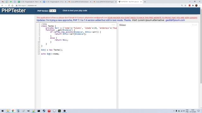Show hidden system tray icons

174,111
